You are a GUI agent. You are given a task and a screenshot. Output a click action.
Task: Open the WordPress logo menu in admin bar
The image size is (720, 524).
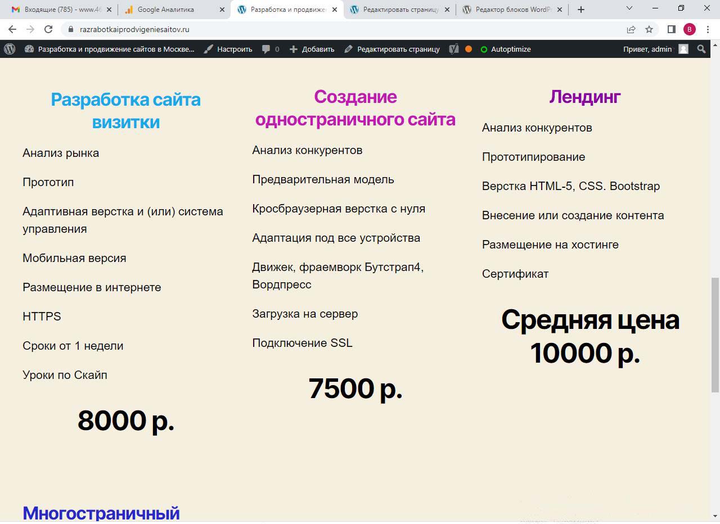(10, 49)
